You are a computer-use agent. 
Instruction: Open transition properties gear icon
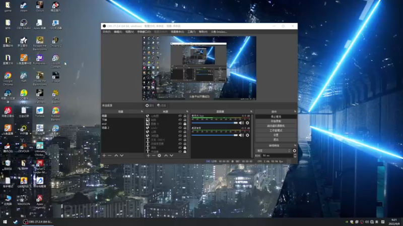(295, 151)
